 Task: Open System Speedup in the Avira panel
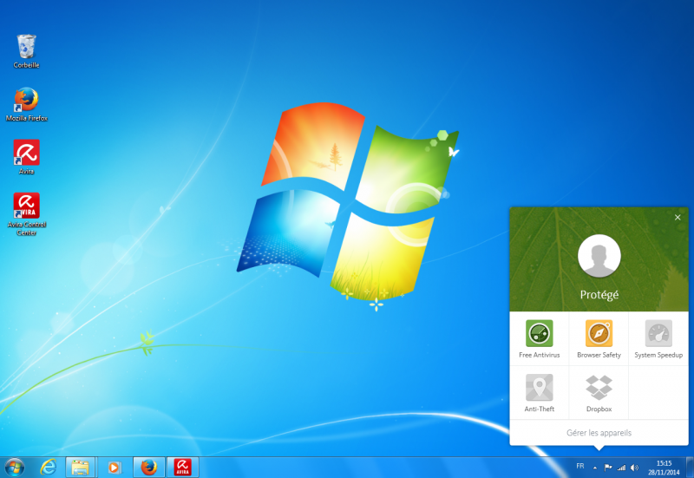pos(658,338)
